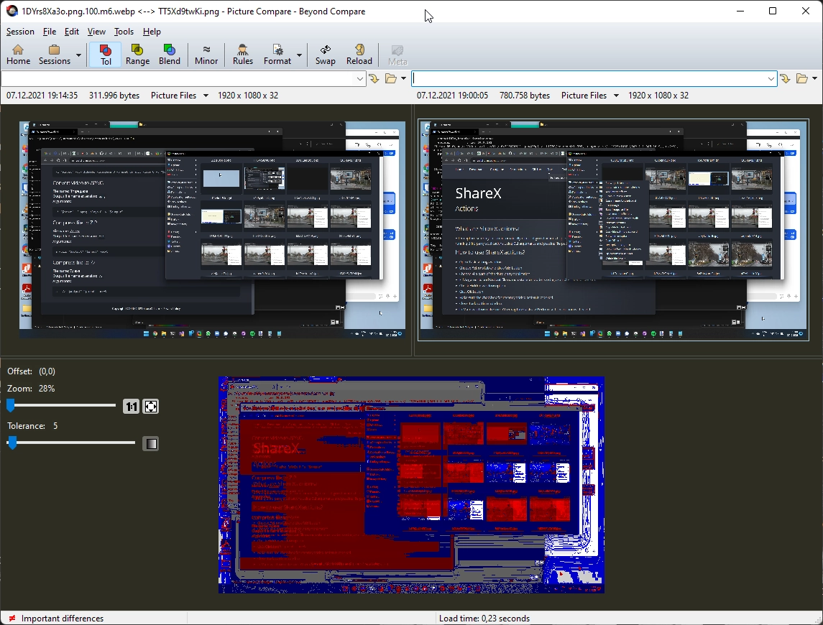Open the Rules settings
Screen dimensions: 823x625
click(243, 55)
